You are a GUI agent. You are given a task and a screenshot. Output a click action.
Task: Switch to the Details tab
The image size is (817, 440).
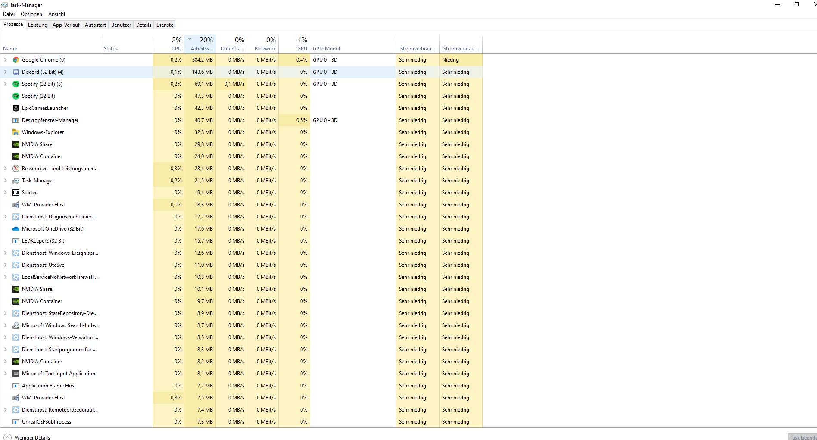143,25
